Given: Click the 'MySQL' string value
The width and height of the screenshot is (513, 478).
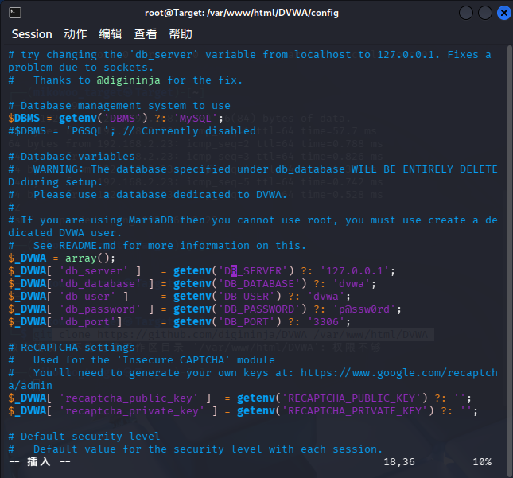Looking at the screenshot, I should [x=196, y=119].
